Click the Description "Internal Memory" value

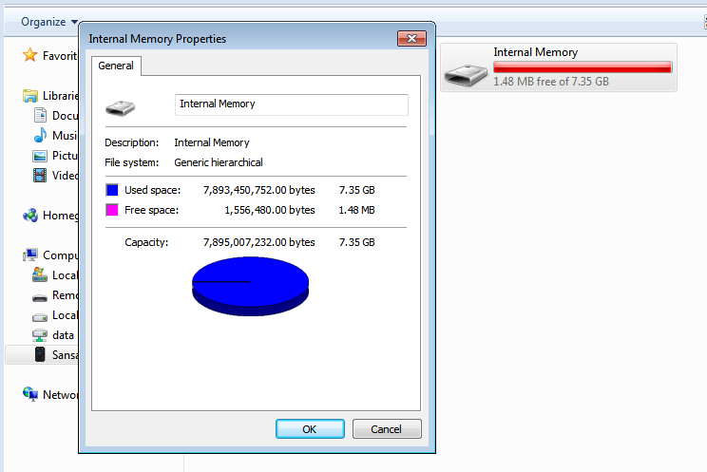(212, 142)
